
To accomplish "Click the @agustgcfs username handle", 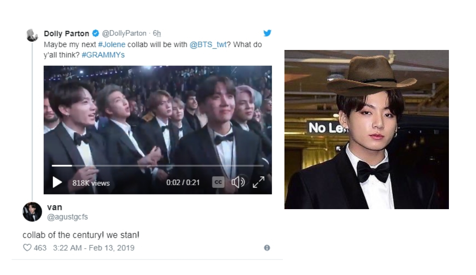I will [67, 217].
